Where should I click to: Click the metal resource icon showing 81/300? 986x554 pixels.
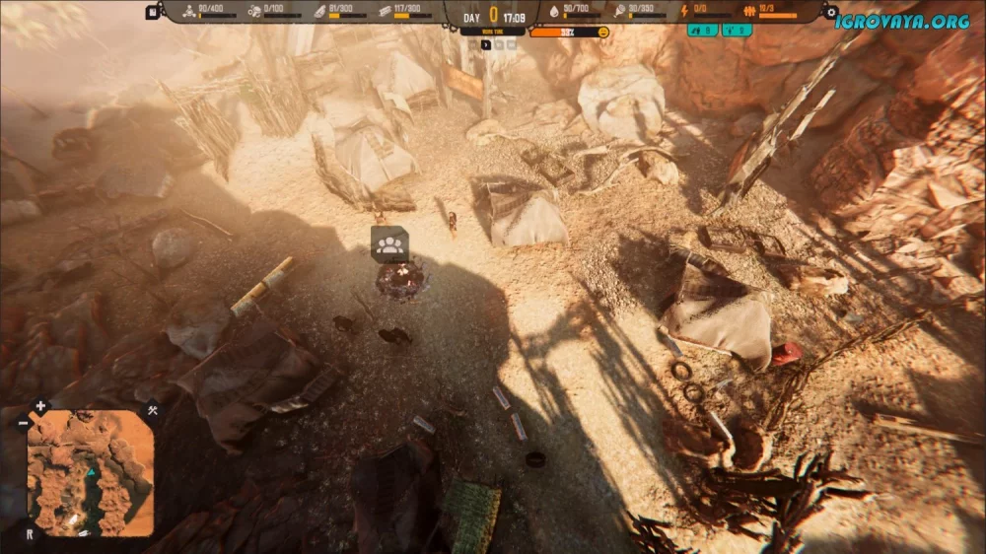tap(319, 11)
